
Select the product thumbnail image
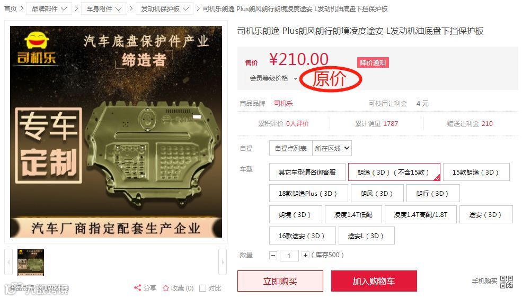(31, 262)
